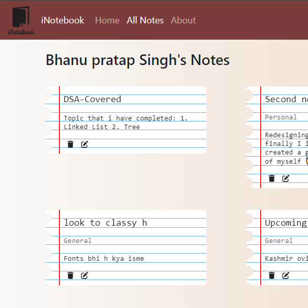
Task: Click the General tag under 'look to classy h'
Action: tap(78, 240)
